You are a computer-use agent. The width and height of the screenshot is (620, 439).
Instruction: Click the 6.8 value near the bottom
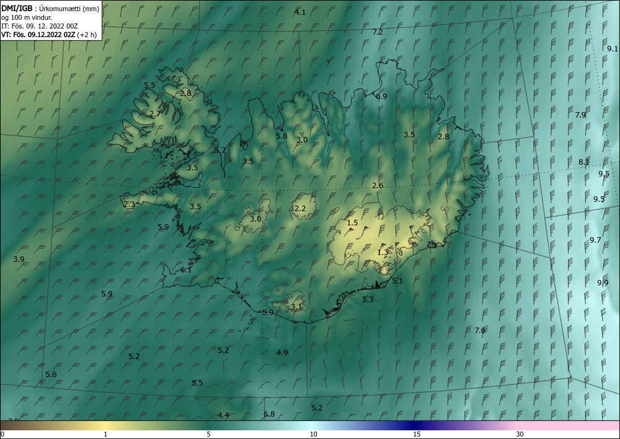(269, 414)
